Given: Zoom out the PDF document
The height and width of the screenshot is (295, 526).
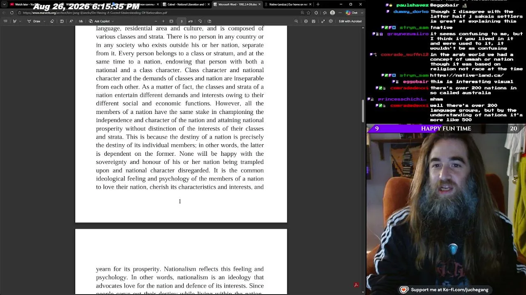Looking at the screenshot, I should click(x=156, y=21).
